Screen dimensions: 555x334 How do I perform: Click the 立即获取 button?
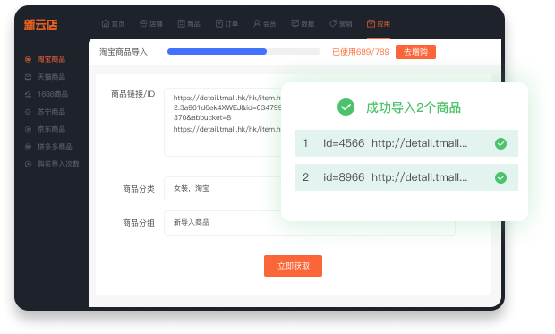(x=293, y=266)
